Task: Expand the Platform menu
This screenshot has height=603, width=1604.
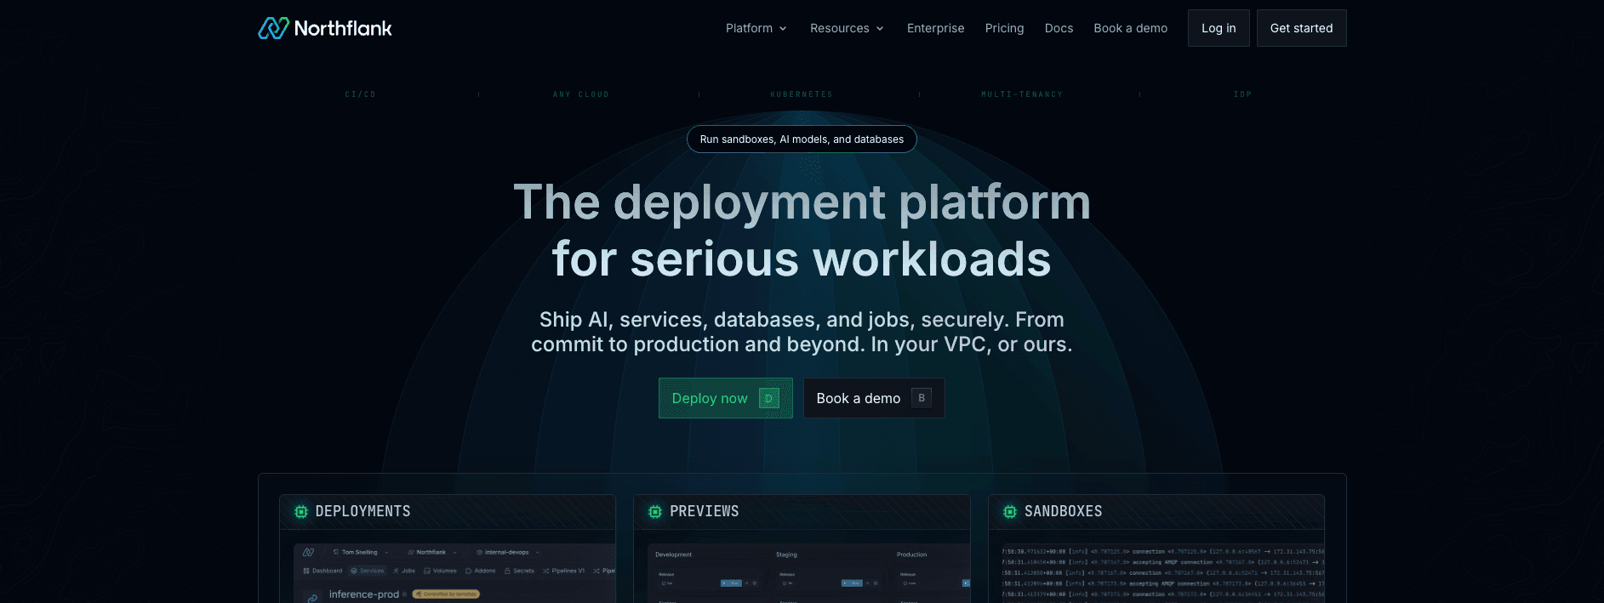Action: (756, 28)
